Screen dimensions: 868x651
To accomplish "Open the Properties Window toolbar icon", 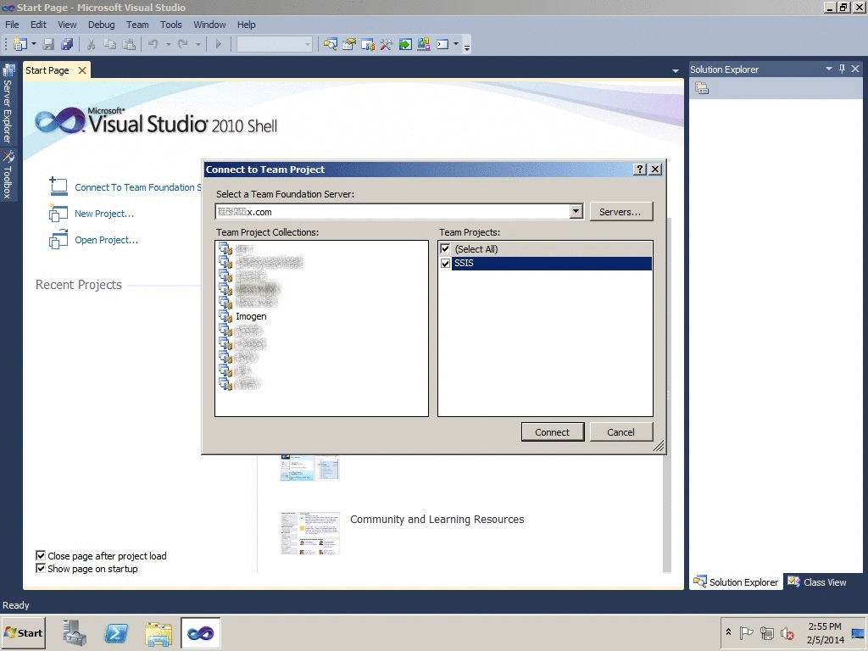I will point(348,44).
